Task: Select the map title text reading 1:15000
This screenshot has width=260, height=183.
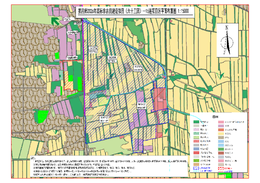Action: coord(183,11)
